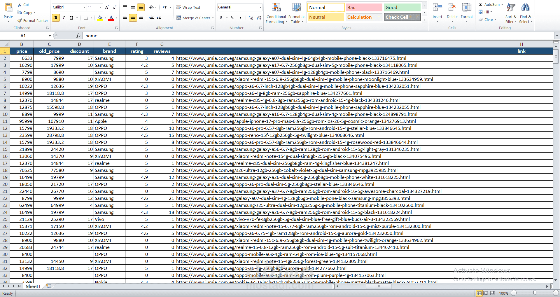Screen dimensions: 560x297
Task: Select the Sheet1 tab
Action: click(x=33, y=286)
